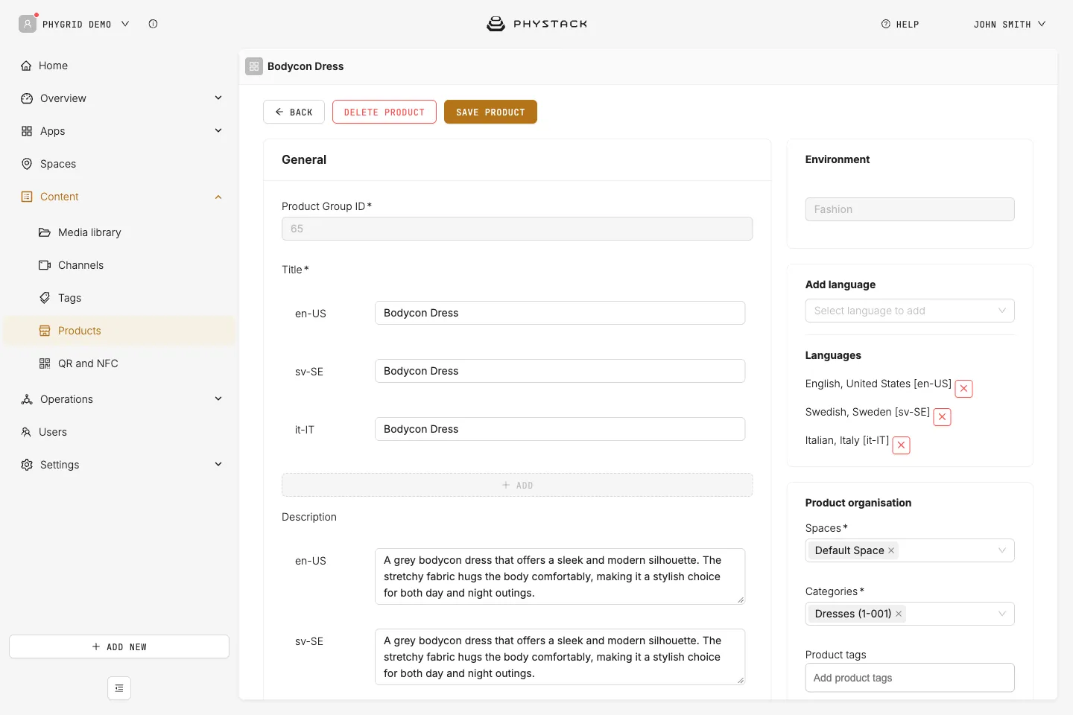Open Media library under Content
1073x715 pixels.
(119, 232)
